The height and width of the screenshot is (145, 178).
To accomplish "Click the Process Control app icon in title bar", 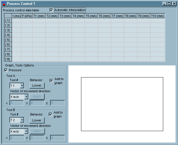I will pos(4,3).
